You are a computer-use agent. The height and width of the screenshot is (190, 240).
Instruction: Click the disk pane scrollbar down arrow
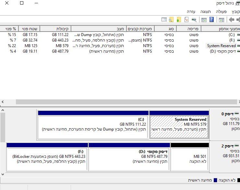(x=3, y=174)
